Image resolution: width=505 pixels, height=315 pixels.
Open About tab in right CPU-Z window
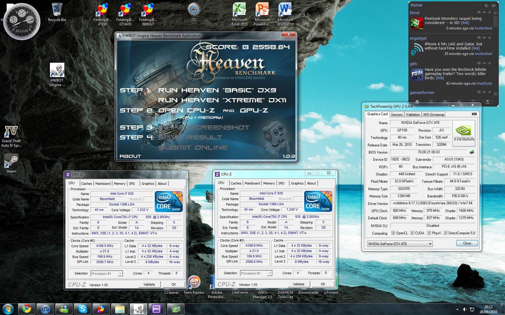312,183
